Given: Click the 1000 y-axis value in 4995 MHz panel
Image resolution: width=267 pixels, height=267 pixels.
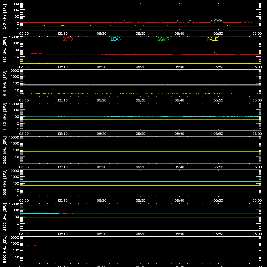Looking at the screenshot, I should click(x=15, y=177).
